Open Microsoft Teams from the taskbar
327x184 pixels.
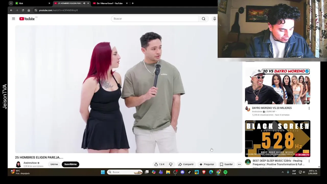(x=161, y=172)
